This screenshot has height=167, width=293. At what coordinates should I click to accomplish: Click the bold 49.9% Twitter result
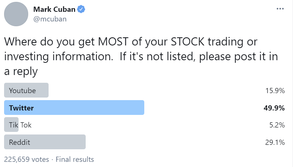coord(274,108)
